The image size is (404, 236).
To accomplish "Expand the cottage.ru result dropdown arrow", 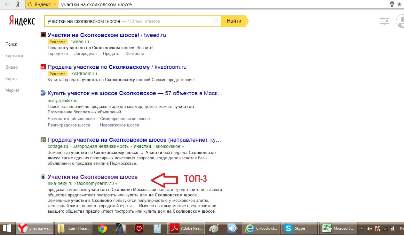I will coord(183,147).
